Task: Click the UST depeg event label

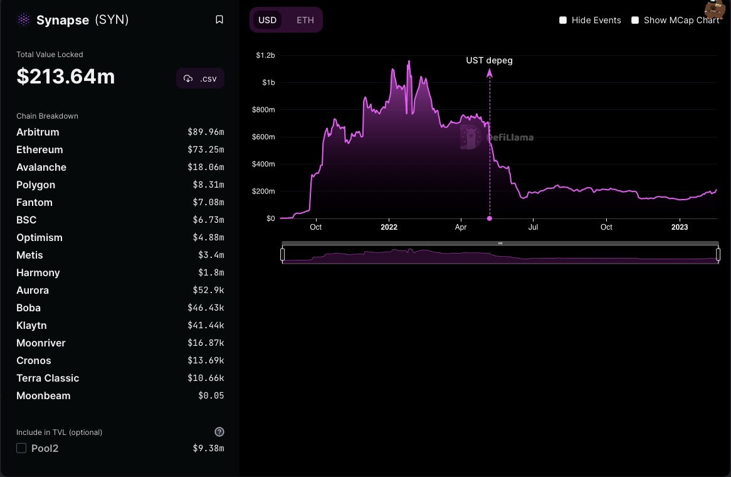Action: tap(489, 60)
